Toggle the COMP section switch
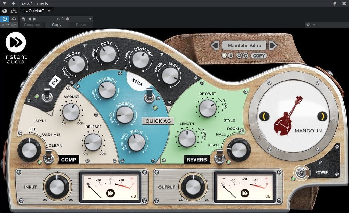The width and height of the screenshot is (349, 213). (x=48, y=157)
